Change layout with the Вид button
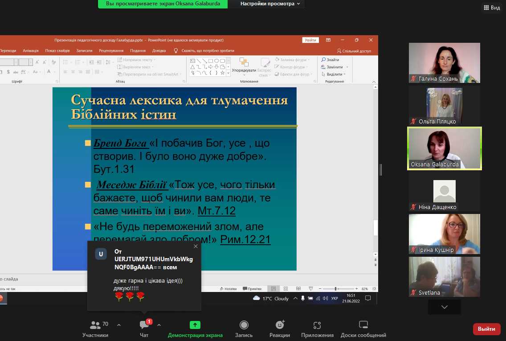 (x=492, y=8)
